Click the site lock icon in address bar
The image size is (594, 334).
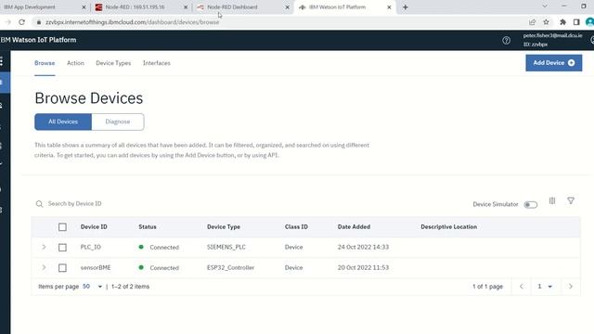tap(39, 22)
